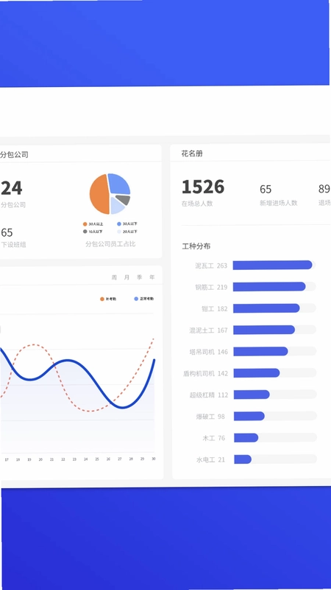Select the orange pie chart slice
Viewport: 331px width, 590px height.
tap(99, 195)
